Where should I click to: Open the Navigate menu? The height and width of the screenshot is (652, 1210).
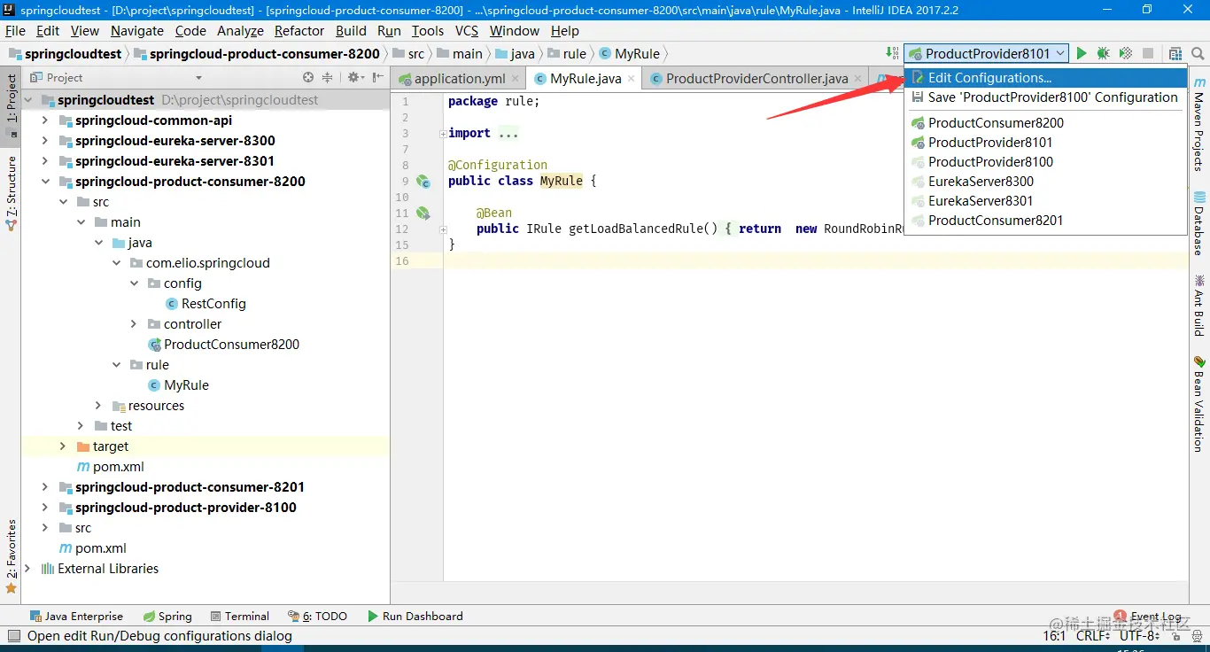pos(136,30)
